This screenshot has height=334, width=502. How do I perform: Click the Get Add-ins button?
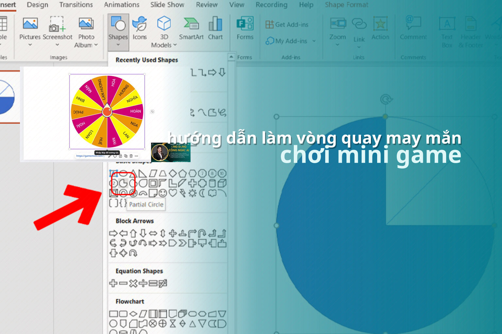pos(287,24)
